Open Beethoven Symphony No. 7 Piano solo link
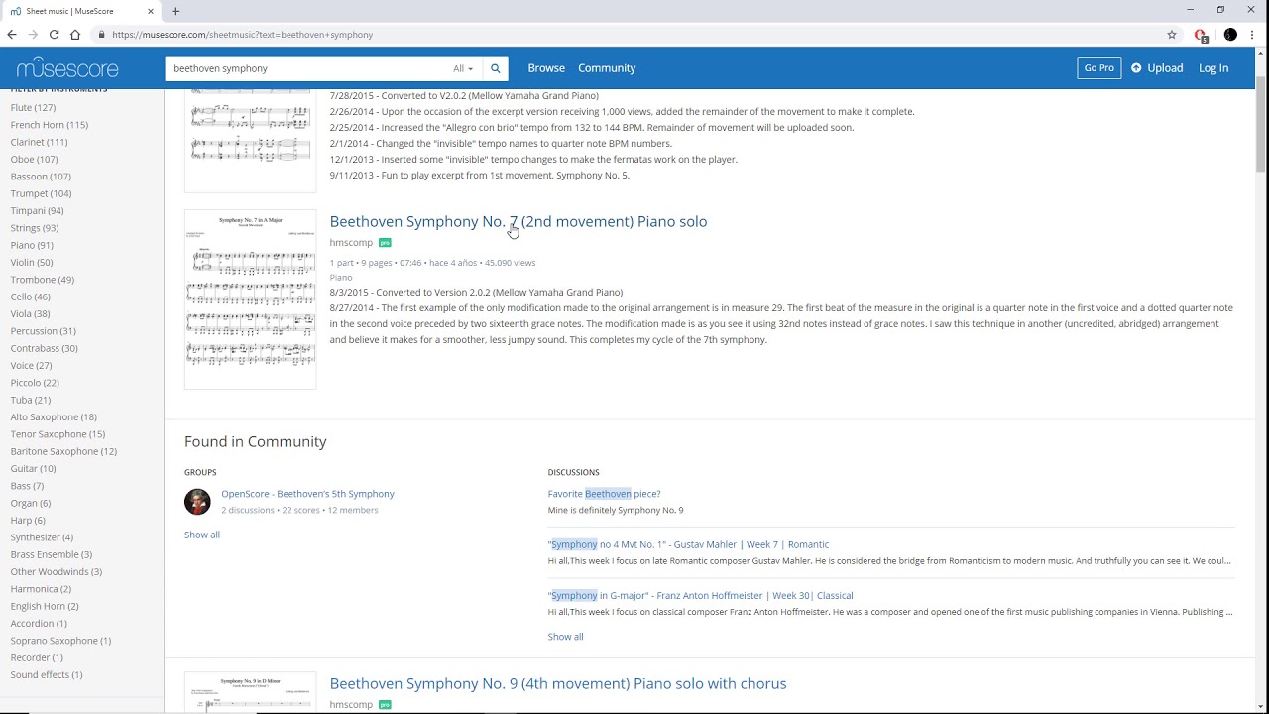 click(519, 221)
